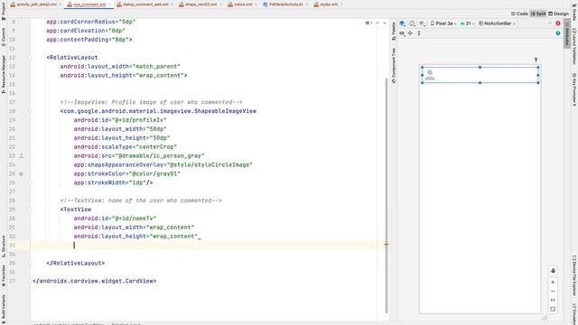The image size is (578, 325).
Task: Open the API 31 version dropdown
Action: tap(467, 23)
